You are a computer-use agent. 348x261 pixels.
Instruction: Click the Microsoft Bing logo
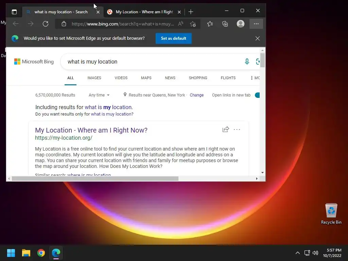pyautogui.click(x=34, y=62)
